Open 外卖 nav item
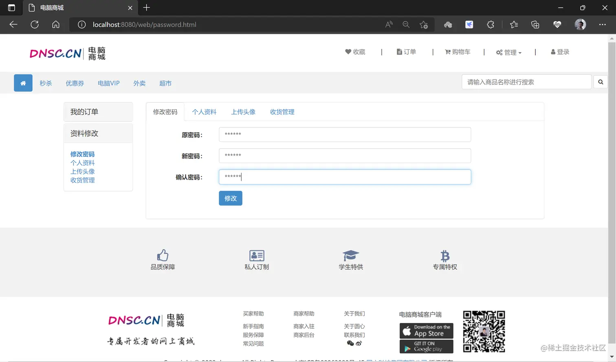Viewport: 616px width, 362px height. 139,83
